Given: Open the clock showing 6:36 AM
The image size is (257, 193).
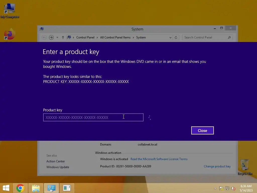Looking at the screenshot, I should point(246,188).
